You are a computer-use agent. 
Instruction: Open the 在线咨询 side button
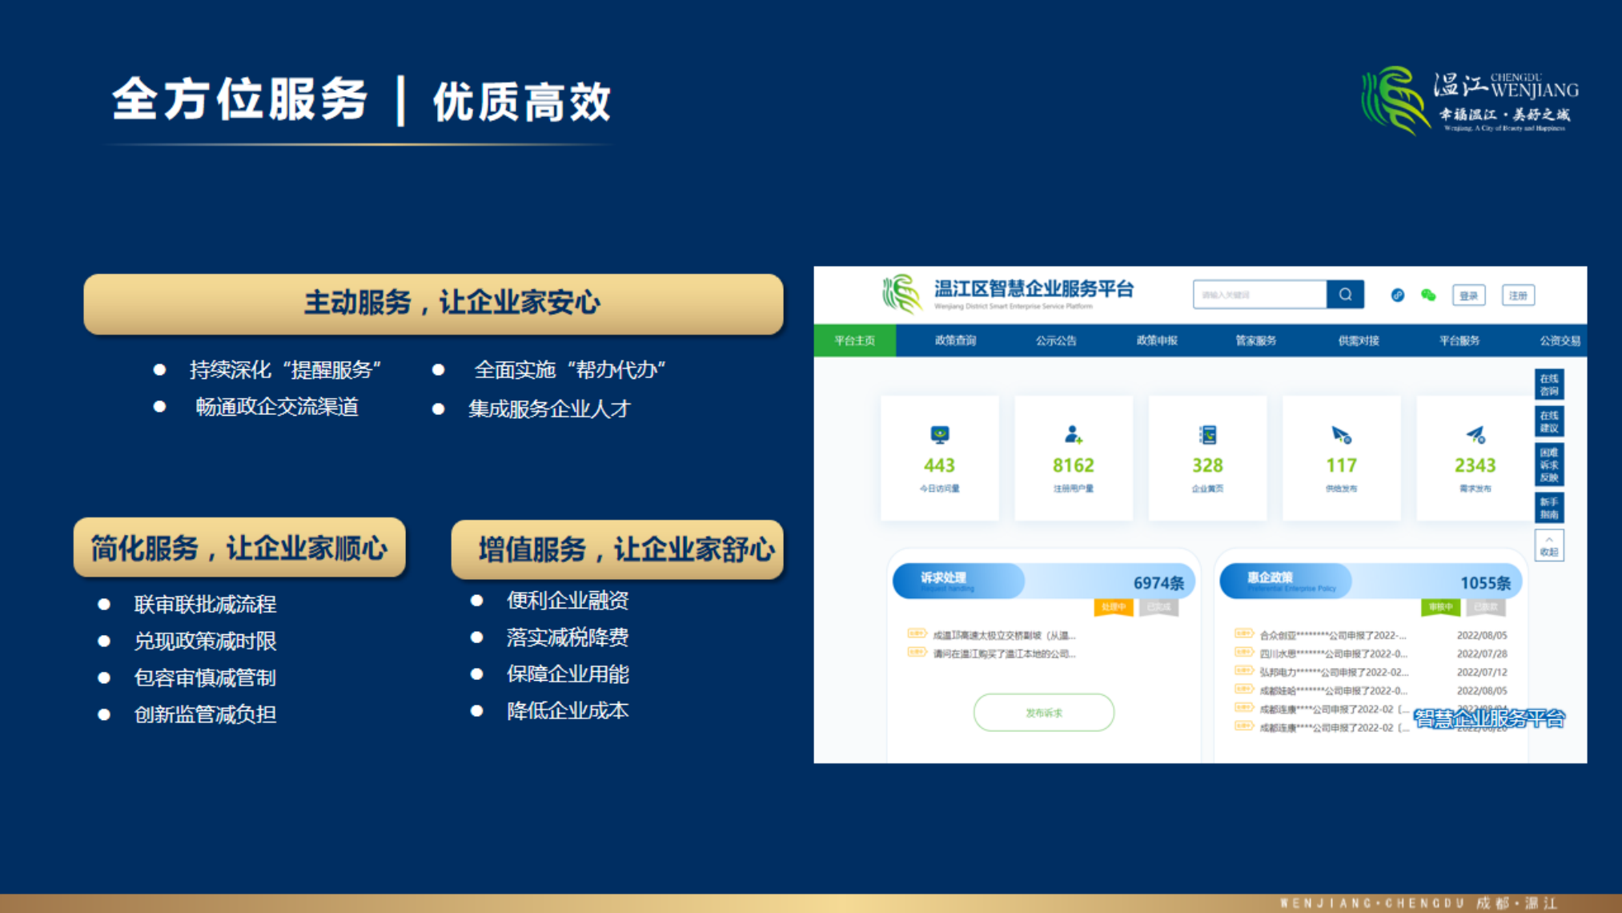click(1549, 384)
